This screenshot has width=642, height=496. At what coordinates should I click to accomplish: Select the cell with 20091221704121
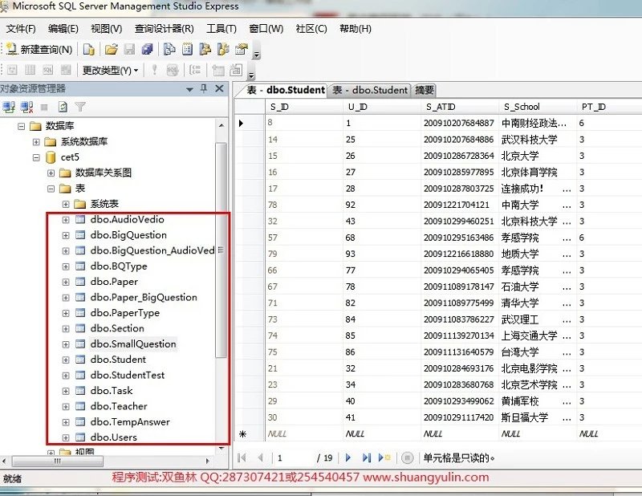click(460, 205)
